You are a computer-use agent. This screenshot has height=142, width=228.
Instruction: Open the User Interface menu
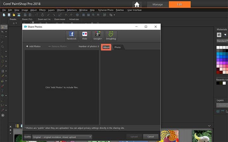pos(135,10)
